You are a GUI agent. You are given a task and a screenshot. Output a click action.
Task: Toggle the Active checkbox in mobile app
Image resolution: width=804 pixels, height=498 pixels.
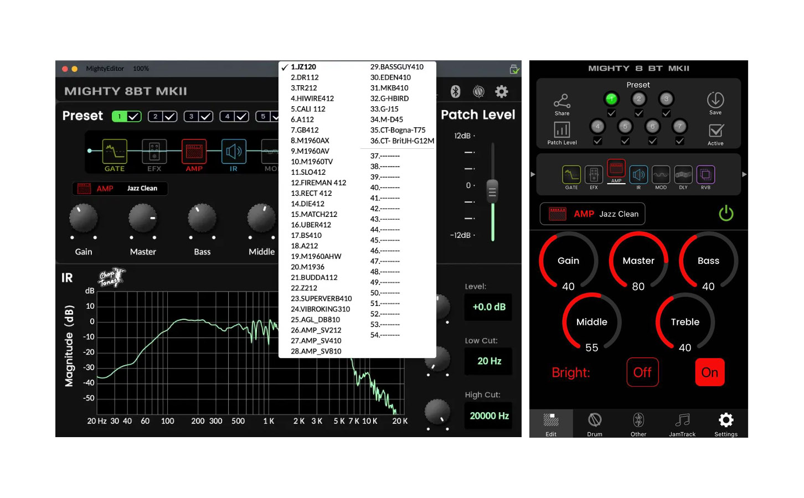[x=716, y=131]
